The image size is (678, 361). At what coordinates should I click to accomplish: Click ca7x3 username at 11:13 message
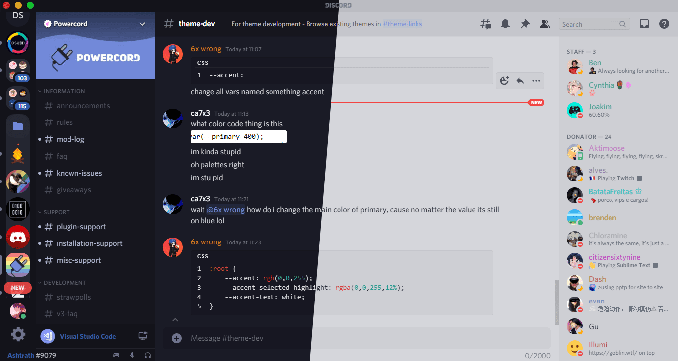click(201, 113)
